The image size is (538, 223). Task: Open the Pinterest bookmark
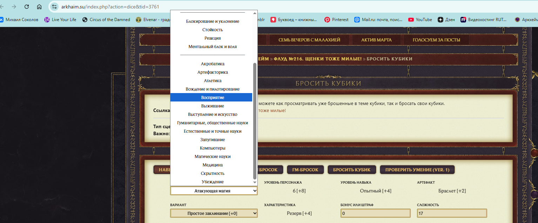pyautogui.click(x=336, y=20)
